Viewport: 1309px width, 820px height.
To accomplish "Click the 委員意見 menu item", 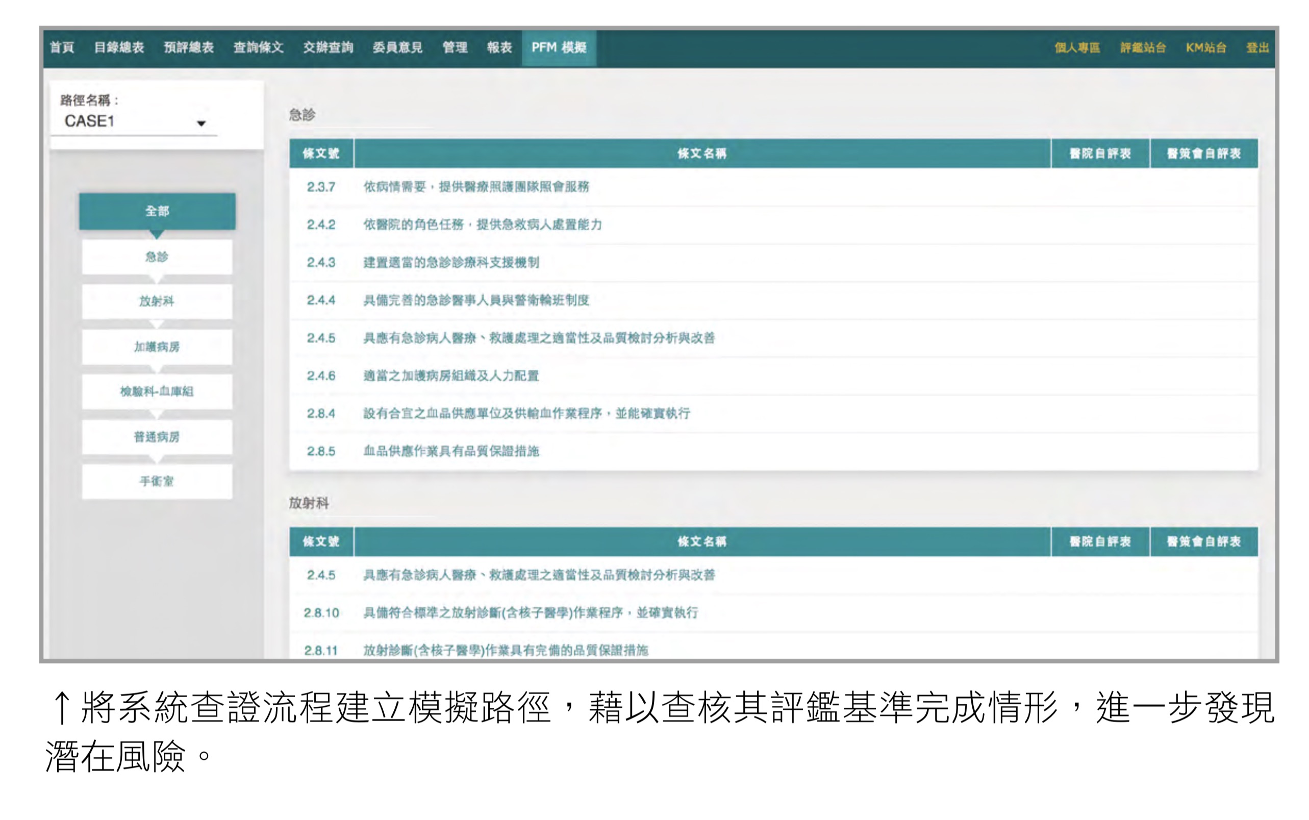I will pyautogui.click(x=397, y=48).
